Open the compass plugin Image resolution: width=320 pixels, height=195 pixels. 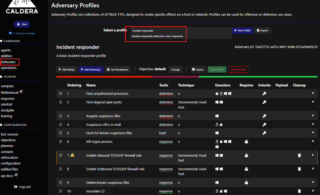(x=7, y=86)
